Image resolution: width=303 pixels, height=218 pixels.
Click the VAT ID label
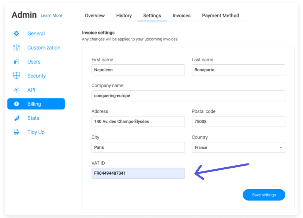click(x=98, y=163)
